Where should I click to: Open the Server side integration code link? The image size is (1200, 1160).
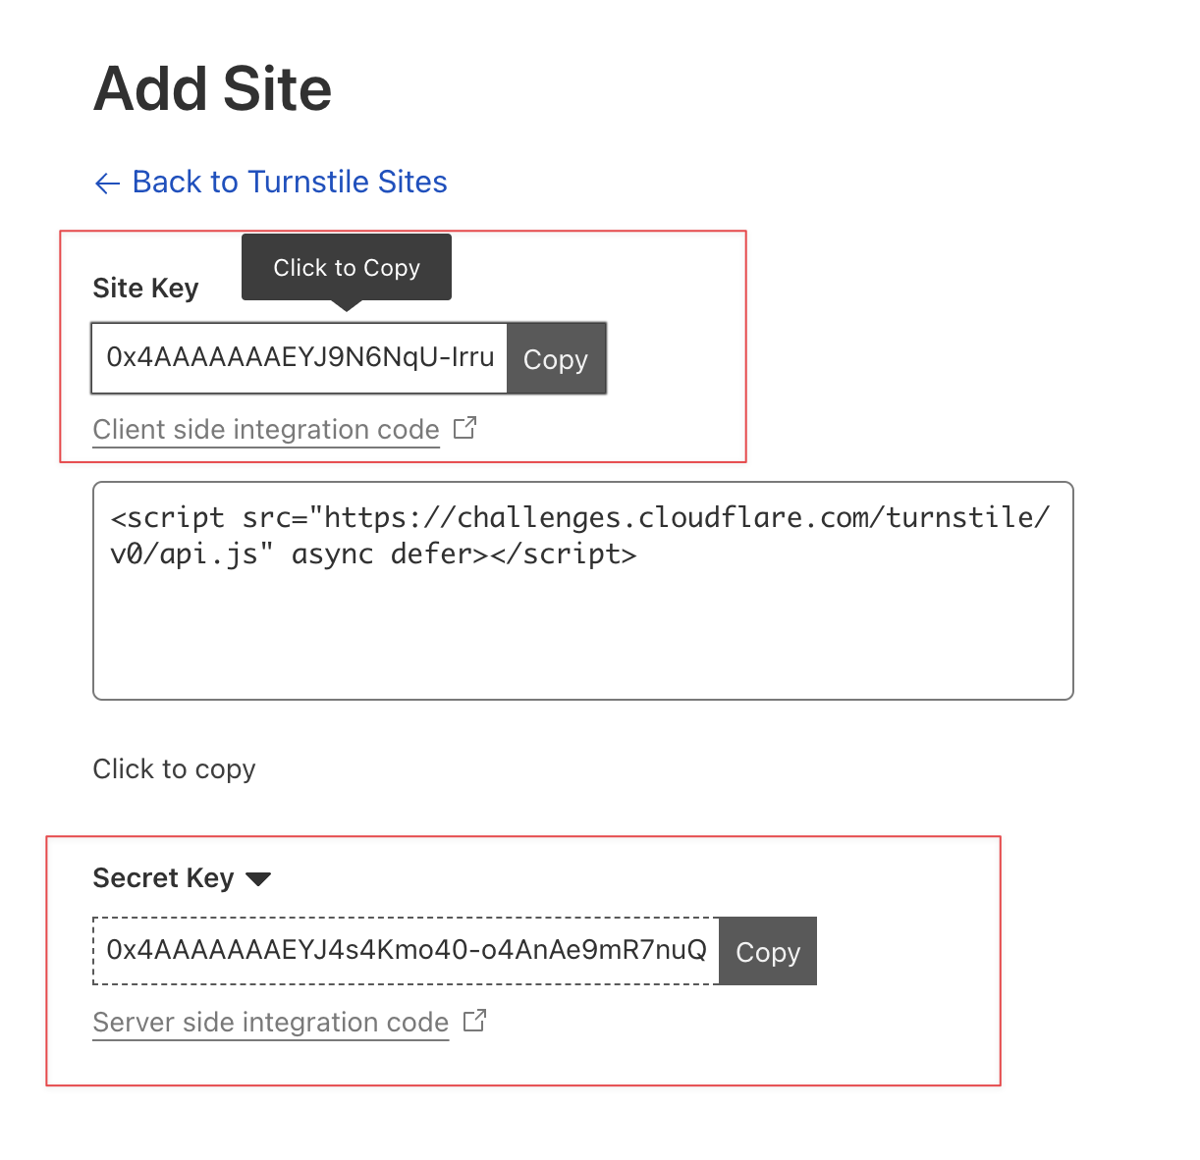click(x=271, y=1023)
